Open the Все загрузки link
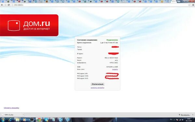Viewport: 195px width, 122px height. [x=185, y=115]
